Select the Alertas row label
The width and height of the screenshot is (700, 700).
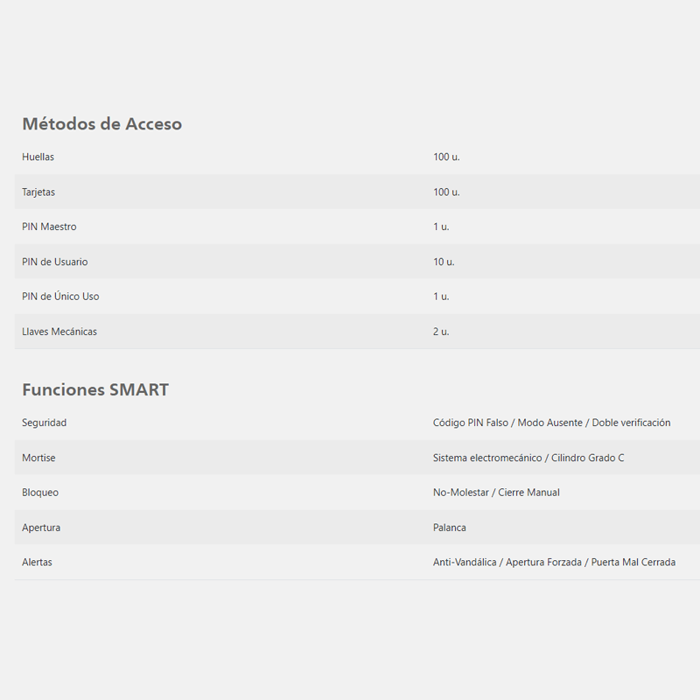(x=37, y=562)
